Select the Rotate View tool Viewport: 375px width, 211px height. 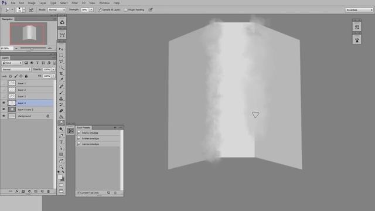point(61,161)
